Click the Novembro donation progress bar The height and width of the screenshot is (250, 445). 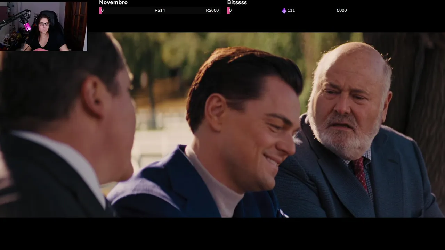click(x=160, y=10)
